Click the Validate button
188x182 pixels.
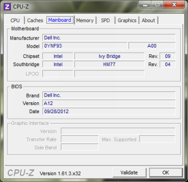[129, 173]
